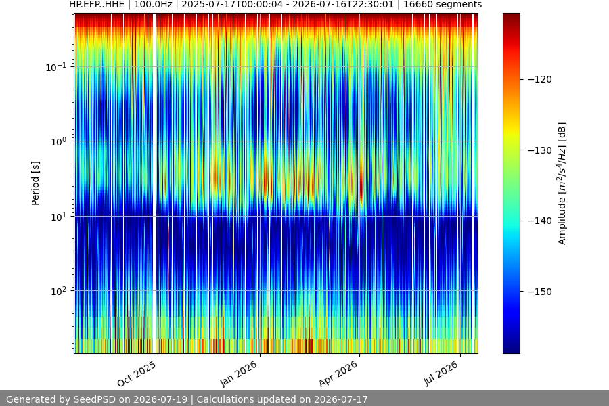Click the −140 colorbar tick label

(x=540, y=221)
